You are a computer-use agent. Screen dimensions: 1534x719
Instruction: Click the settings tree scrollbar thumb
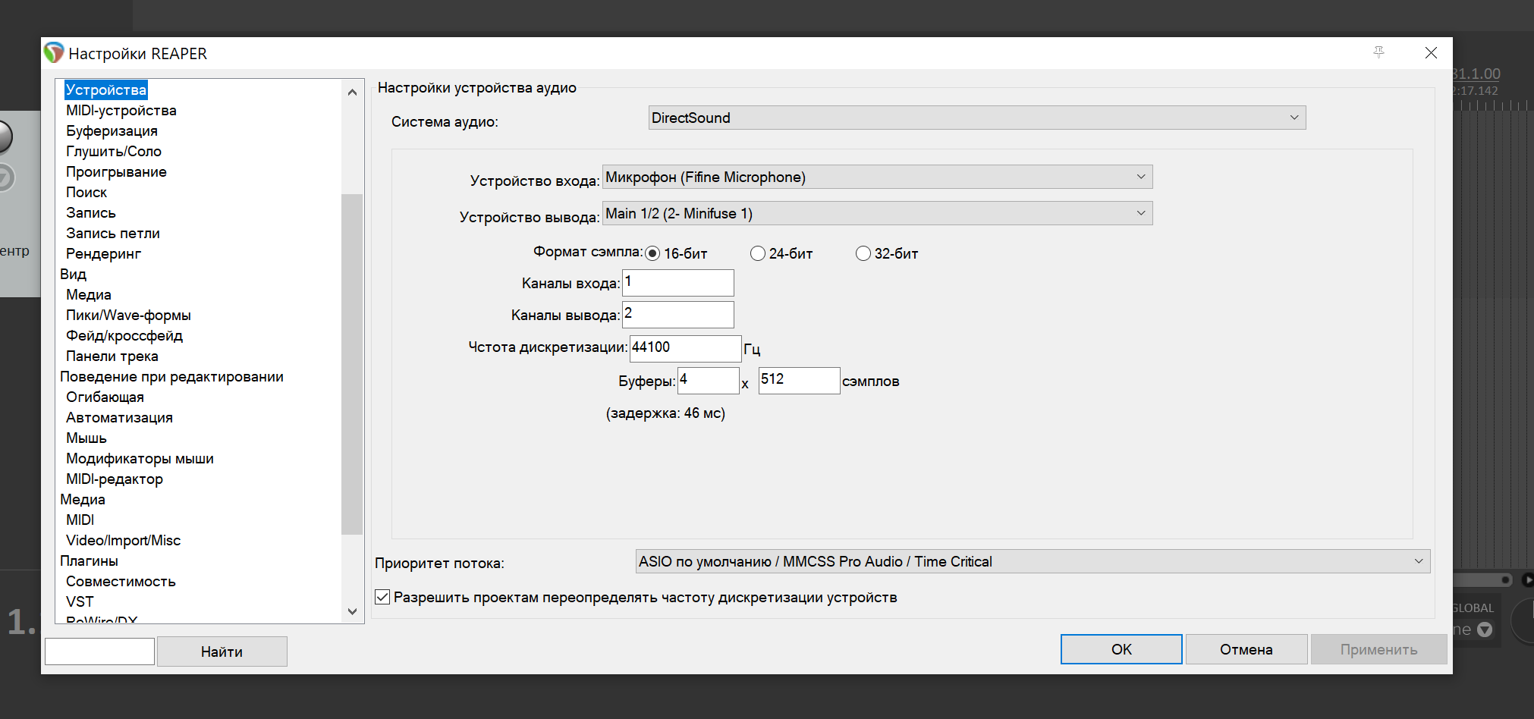coord(352,364)
